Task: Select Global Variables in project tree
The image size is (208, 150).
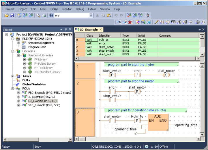Action: 34,84
